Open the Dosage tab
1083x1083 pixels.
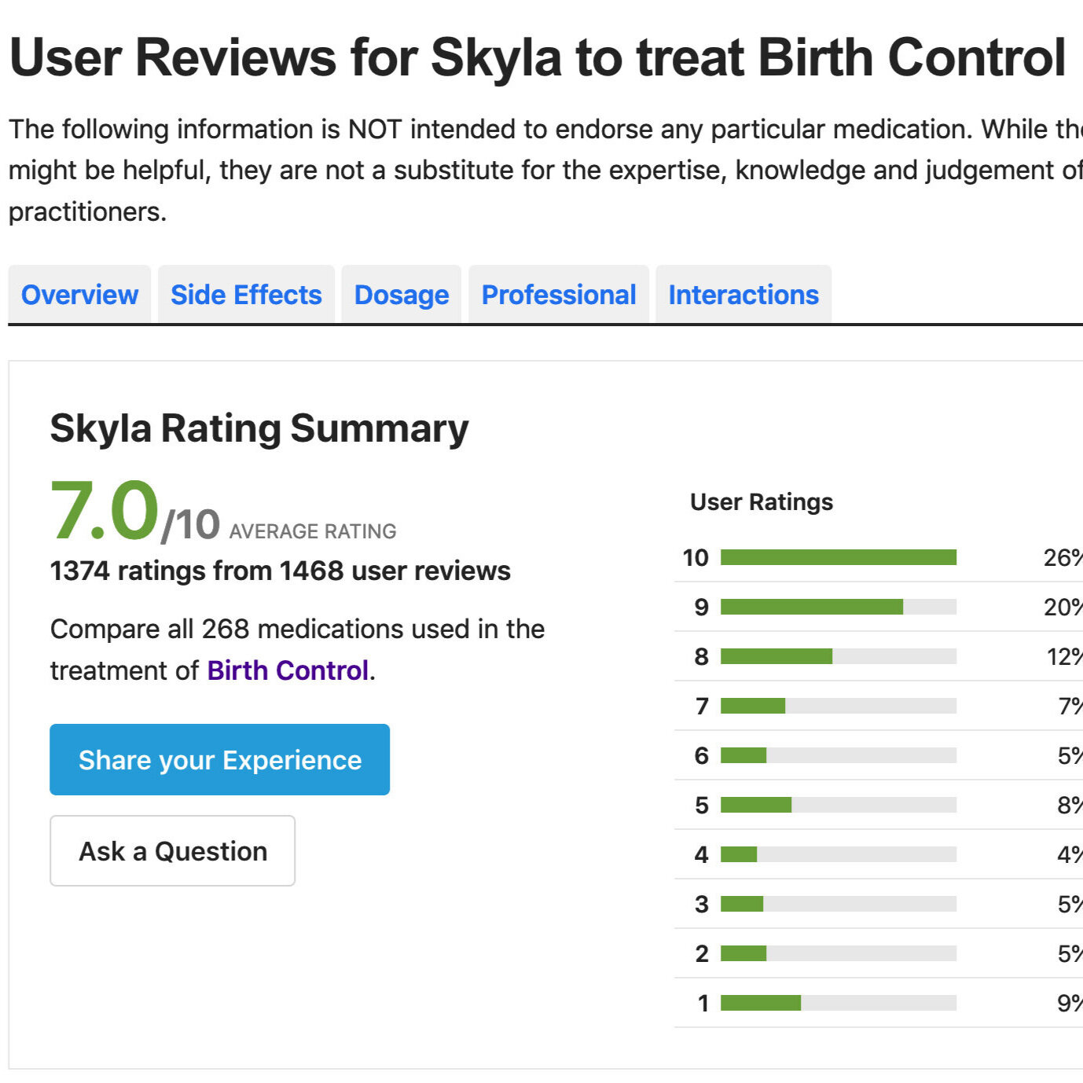point(402,295)
